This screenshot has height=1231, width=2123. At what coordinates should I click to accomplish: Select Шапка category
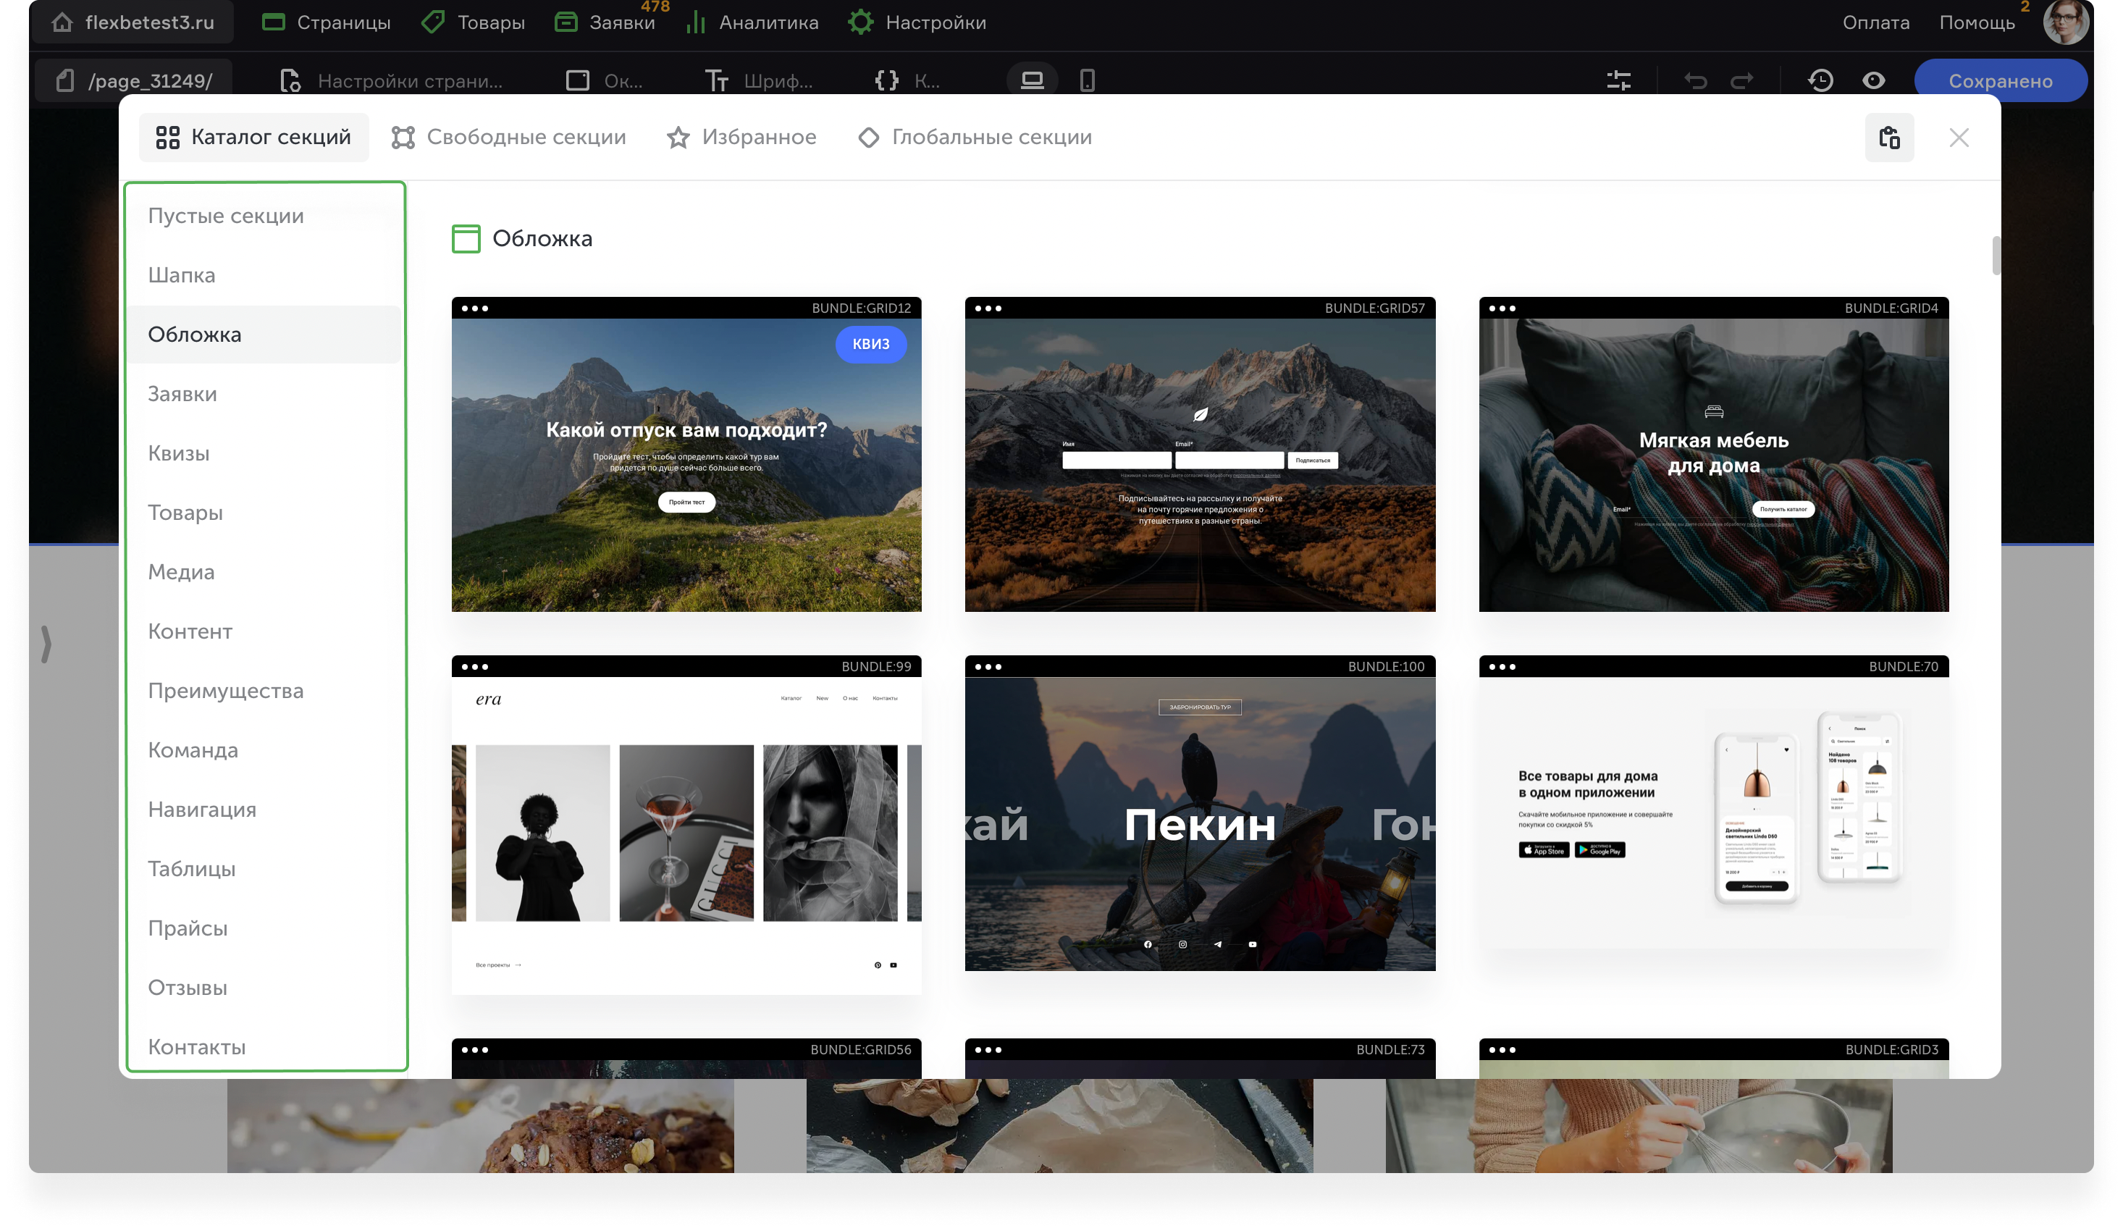(181, 274)
